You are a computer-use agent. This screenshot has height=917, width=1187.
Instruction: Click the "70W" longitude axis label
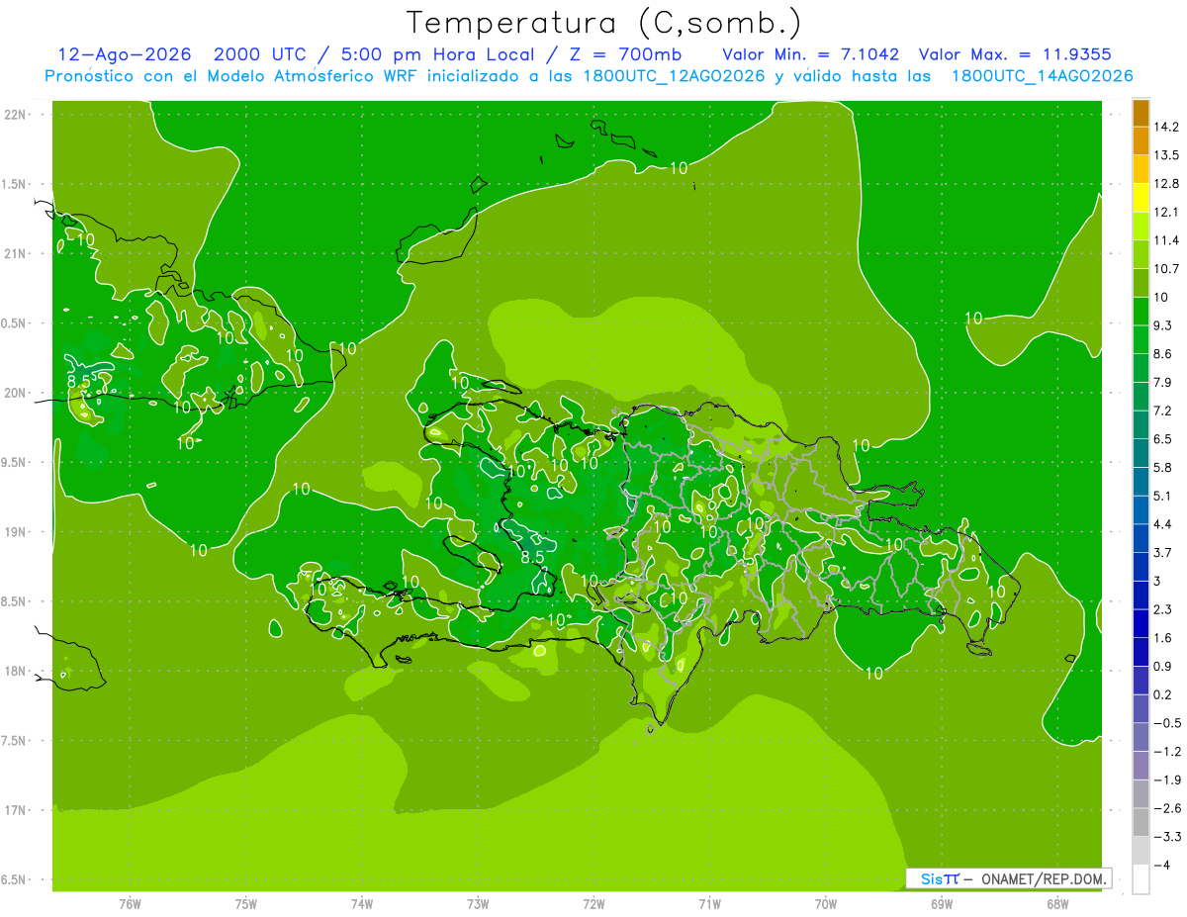[x=826, y=904]
